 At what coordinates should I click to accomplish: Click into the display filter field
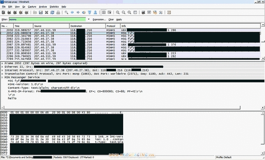(x=47, y=19)
